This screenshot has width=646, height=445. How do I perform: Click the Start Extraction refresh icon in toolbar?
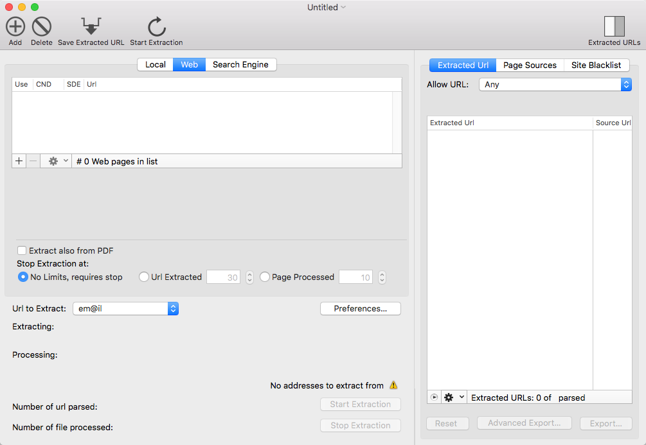tap(157, 27)
